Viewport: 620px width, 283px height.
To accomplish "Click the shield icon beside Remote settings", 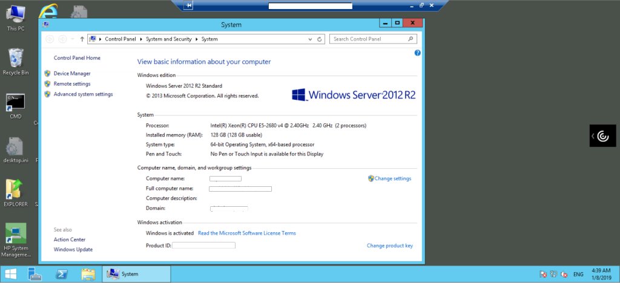I will pyautogui.click(x=47, y=83).
